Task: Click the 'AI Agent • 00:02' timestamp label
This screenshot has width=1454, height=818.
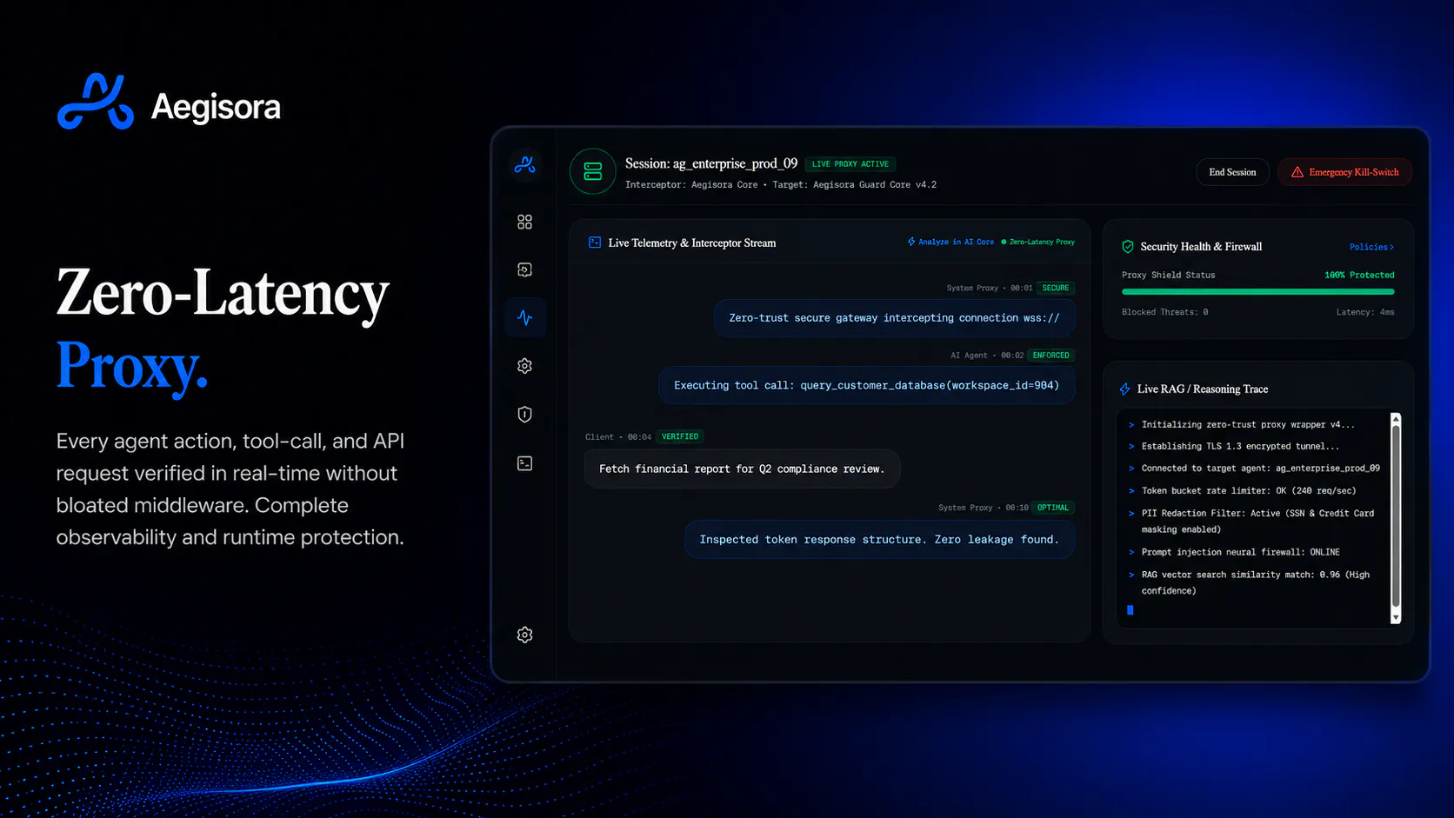Action: [x=987, y=356]
